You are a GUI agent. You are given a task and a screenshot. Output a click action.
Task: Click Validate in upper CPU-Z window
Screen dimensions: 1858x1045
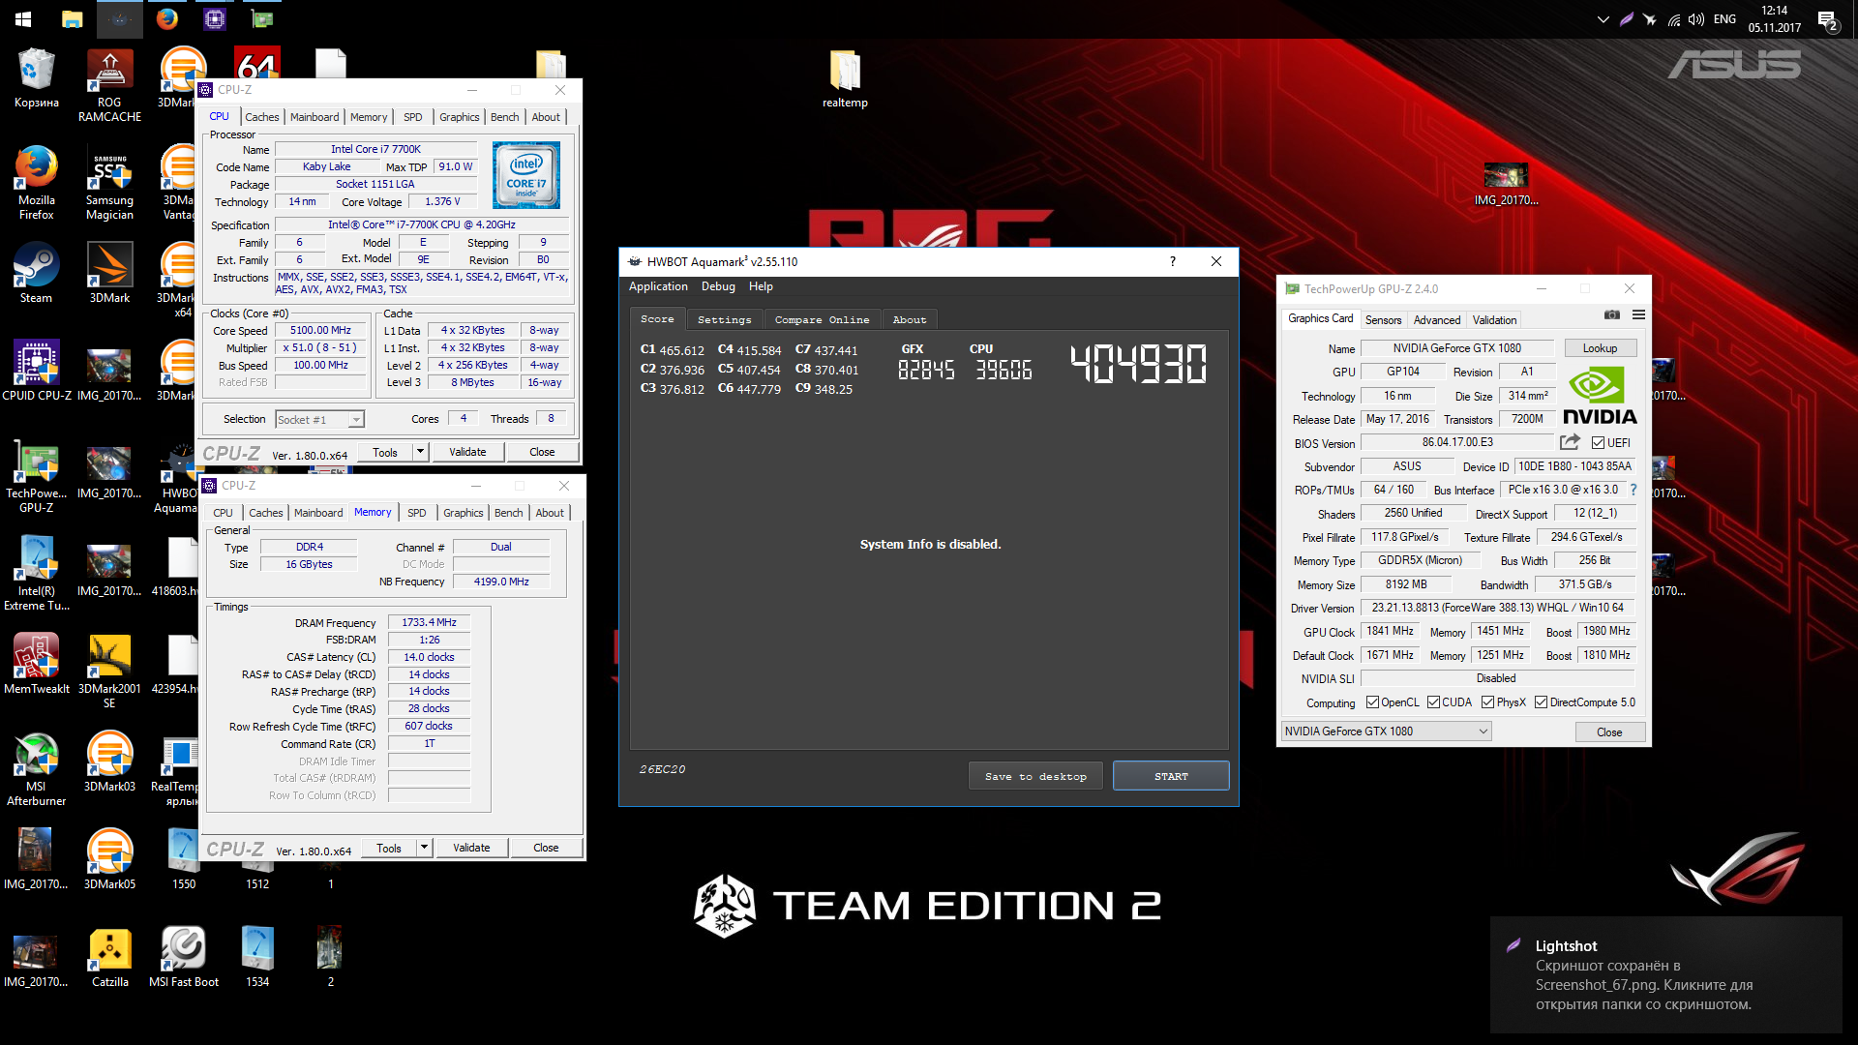pos(467,452)
